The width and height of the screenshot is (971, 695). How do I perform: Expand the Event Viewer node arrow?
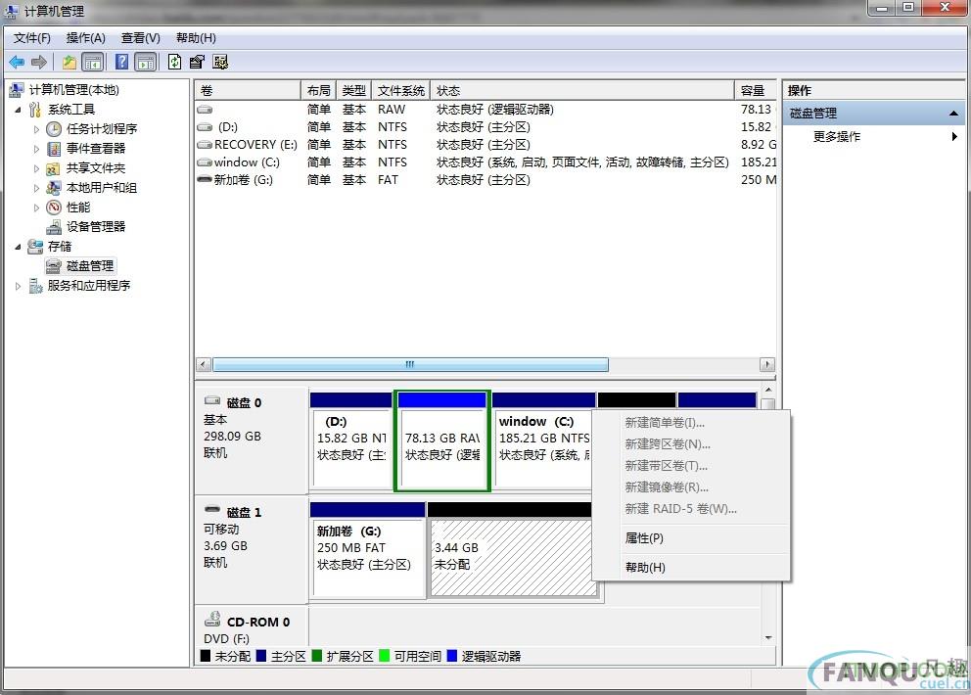pos(36,149)
